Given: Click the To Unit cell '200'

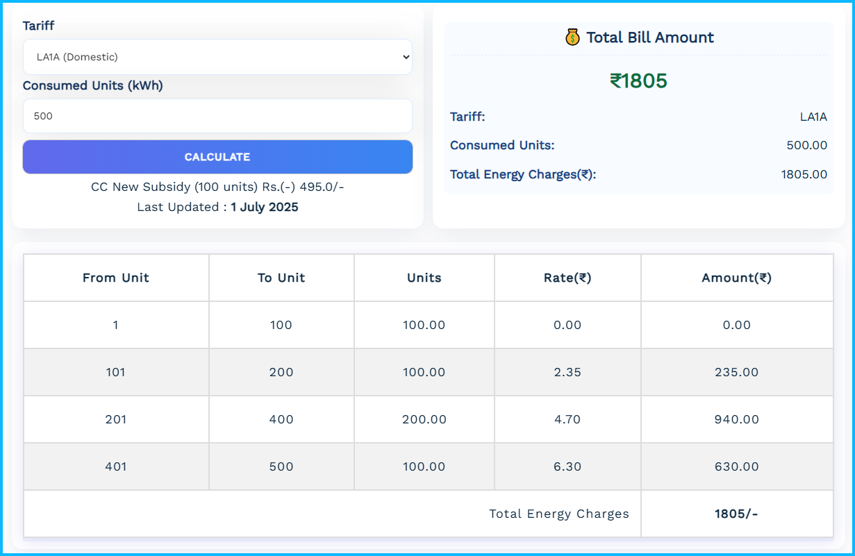Looking at the screenshot, I should pyautogui.click(x=281, y=372).
